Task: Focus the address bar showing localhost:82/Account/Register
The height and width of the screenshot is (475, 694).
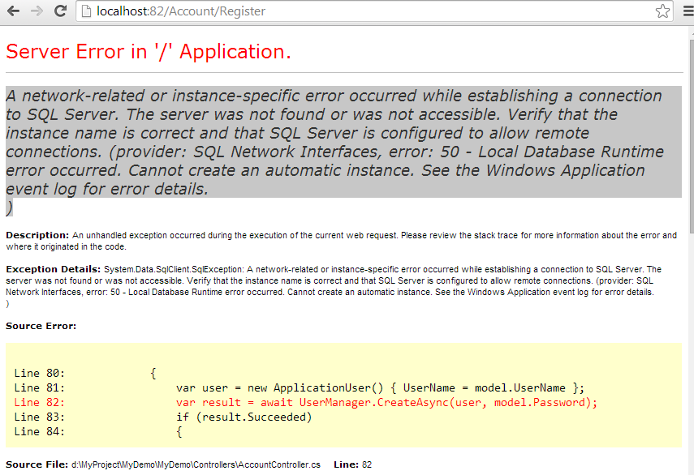Action: coord(374,11)
